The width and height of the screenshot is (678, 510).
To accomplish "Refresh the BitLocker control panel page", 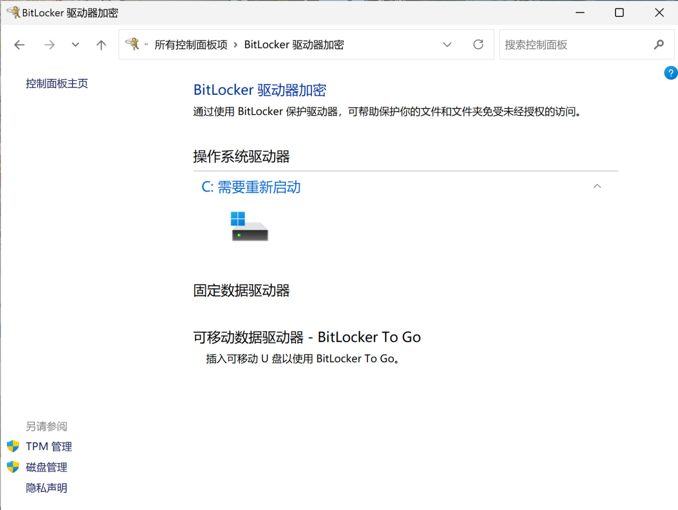I will pyautogui.click(x=478, y=44).
